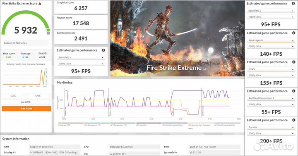Click info icon on the Apex Legends performance card
298x156 pixels.
[x=293, y=33]
